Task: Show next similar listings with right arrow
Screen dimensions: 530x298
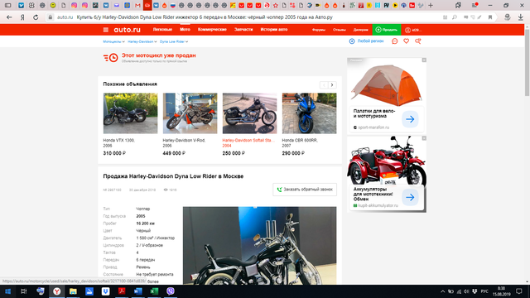Action: (x=332, y=84)
